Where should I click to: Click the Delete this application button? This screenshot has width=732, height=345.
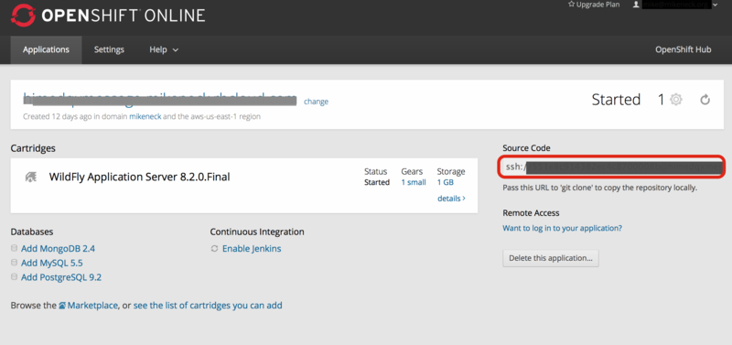[551, 258]
